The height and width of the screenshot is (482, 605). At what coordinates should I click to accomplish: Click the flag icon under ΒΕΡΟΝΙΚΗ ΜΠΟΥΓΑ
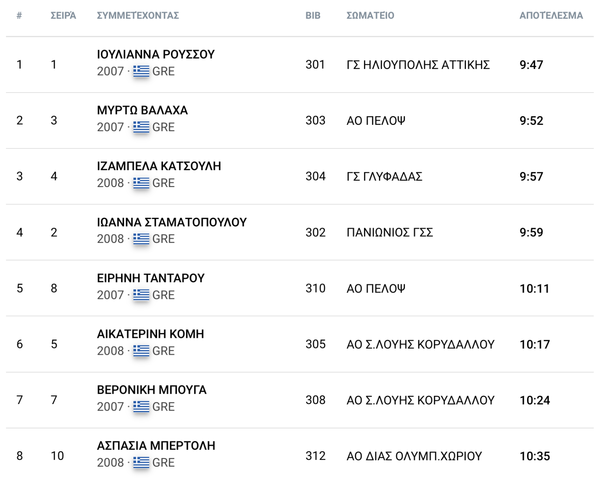pyautogui.click(x=141, y=407)
